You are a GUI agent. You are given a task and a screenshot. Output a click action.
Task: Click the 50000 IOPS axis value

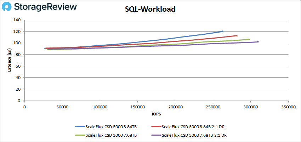click(62, 107)
